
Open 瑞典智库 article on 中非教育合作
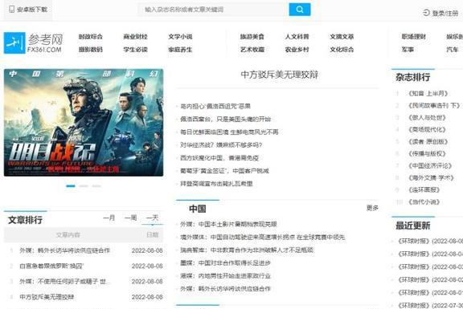click(x=247, y=250)
